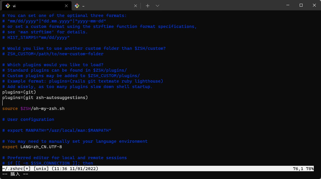
Task: Click the $ZSH variable in source line
Action: (26, 108)
